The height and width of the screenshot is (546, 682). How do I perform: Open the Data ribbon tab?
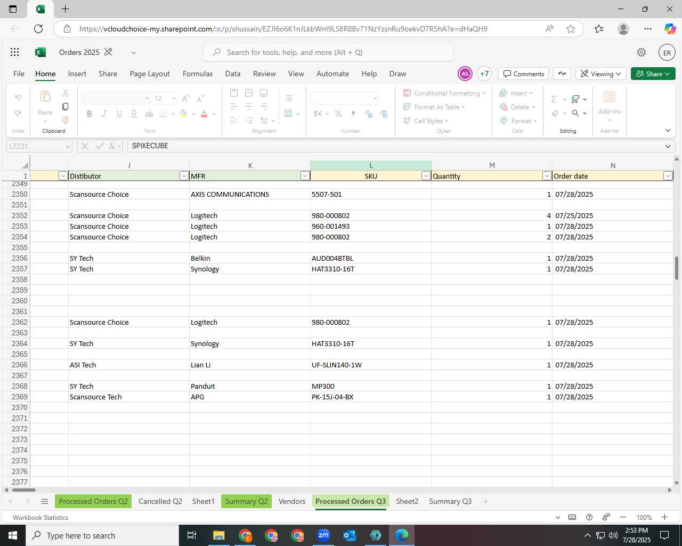[x=233, y=74]
